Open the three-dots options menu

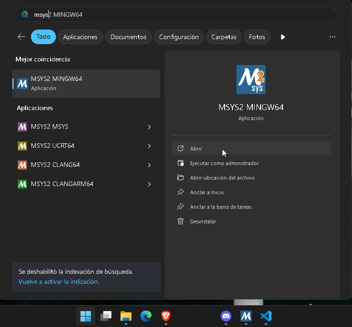pos(332,37)
